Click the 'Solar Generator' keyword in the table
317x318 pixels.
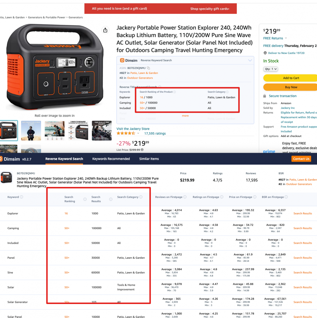17,302
